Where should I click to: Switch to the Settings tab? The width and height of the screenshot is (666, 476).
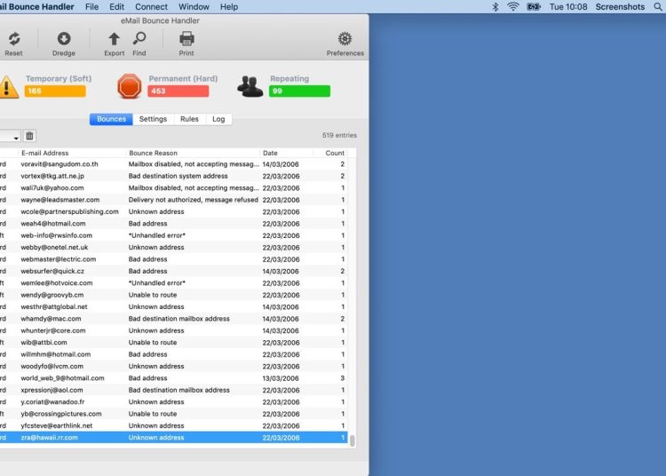tap(153, 119)
